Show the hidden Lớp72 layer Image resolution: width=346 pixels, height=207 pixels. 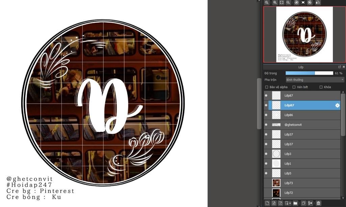266,193
